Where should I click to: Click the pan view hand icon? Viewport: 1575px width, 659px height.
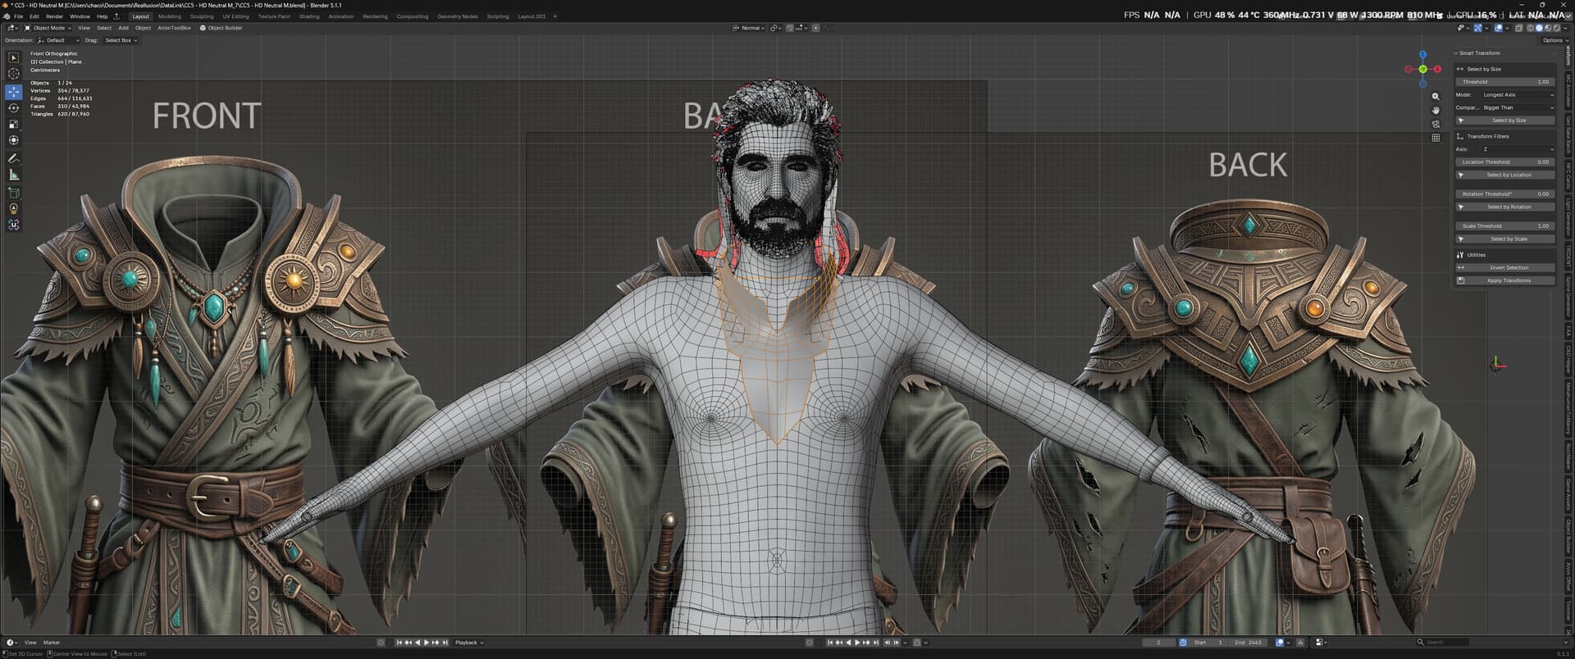pyautogui.click(x=1436, y=110)
